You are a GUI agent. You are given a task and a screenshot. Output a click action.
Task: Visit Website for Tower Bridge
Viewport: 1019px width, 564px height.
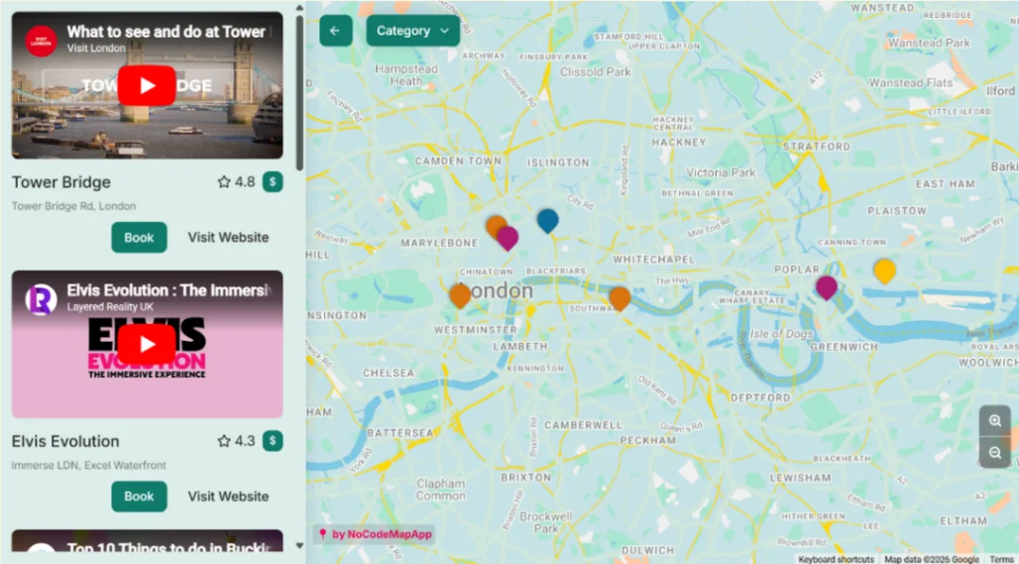pyautogui.click(x=228, y=237)
